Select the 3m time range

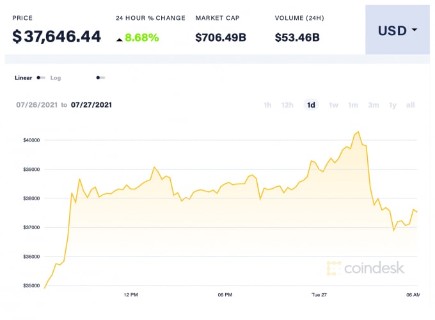[x=374, y=105]
